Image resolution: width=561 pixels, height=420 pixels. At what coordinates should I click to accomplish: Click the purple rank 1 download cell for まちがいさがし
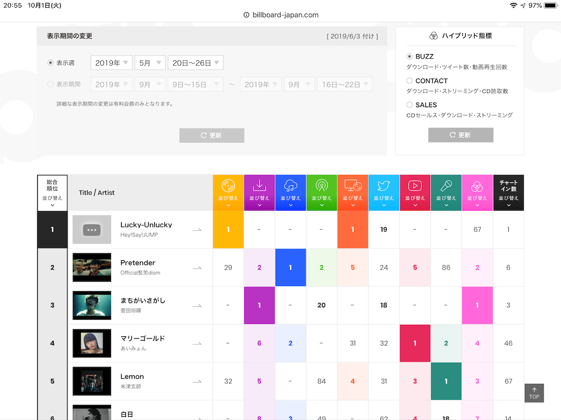pos(259,305)
